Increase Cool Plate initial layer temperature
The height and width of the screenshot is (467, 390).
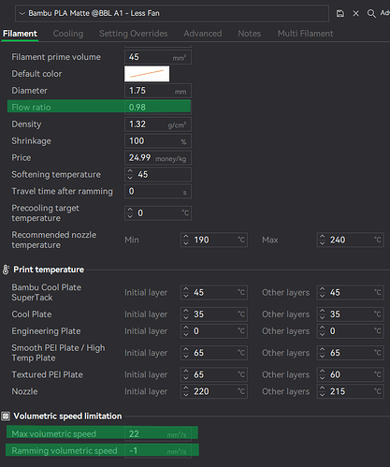186,312
